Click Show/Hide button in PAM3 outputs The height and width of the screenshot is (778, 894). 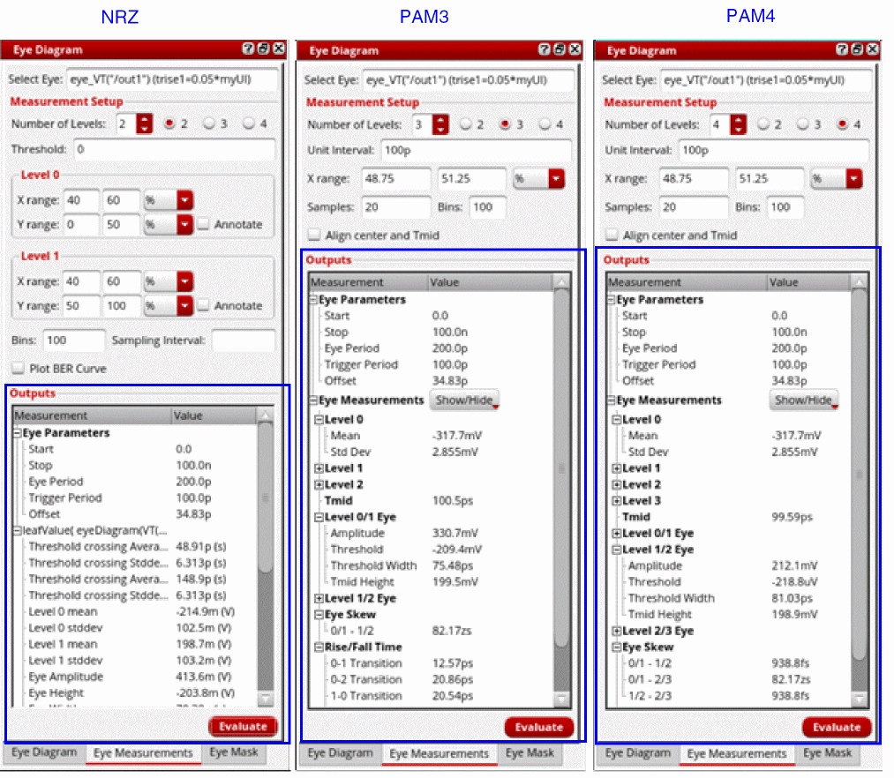464,400
